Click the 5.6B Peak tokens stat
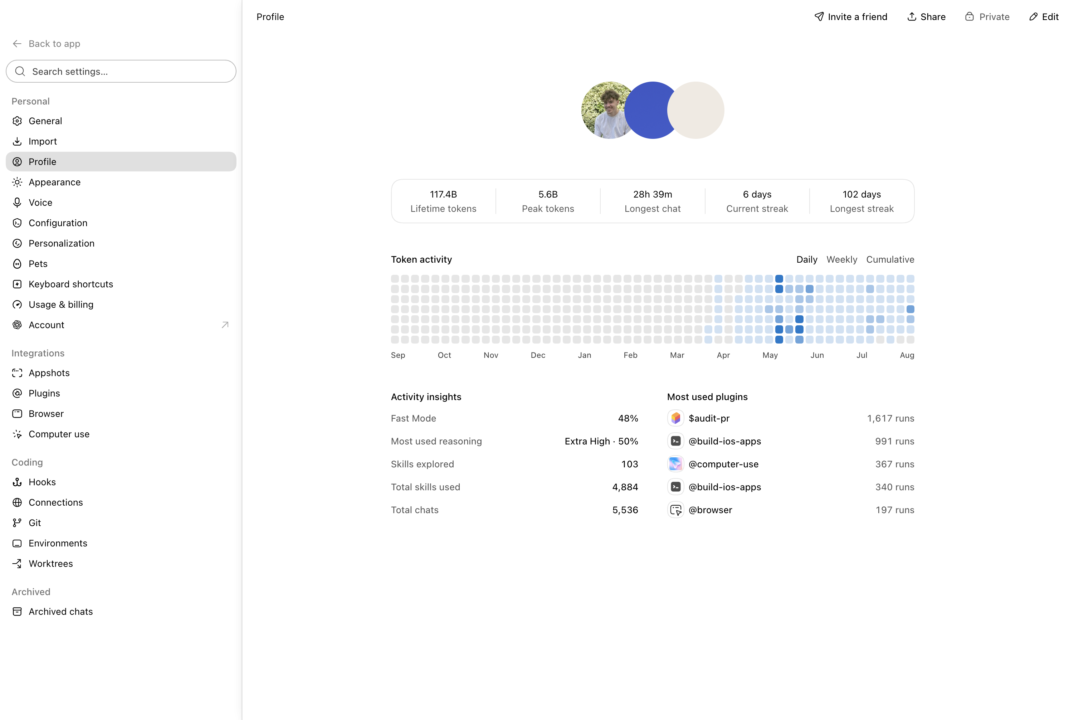 pos(548,201)
